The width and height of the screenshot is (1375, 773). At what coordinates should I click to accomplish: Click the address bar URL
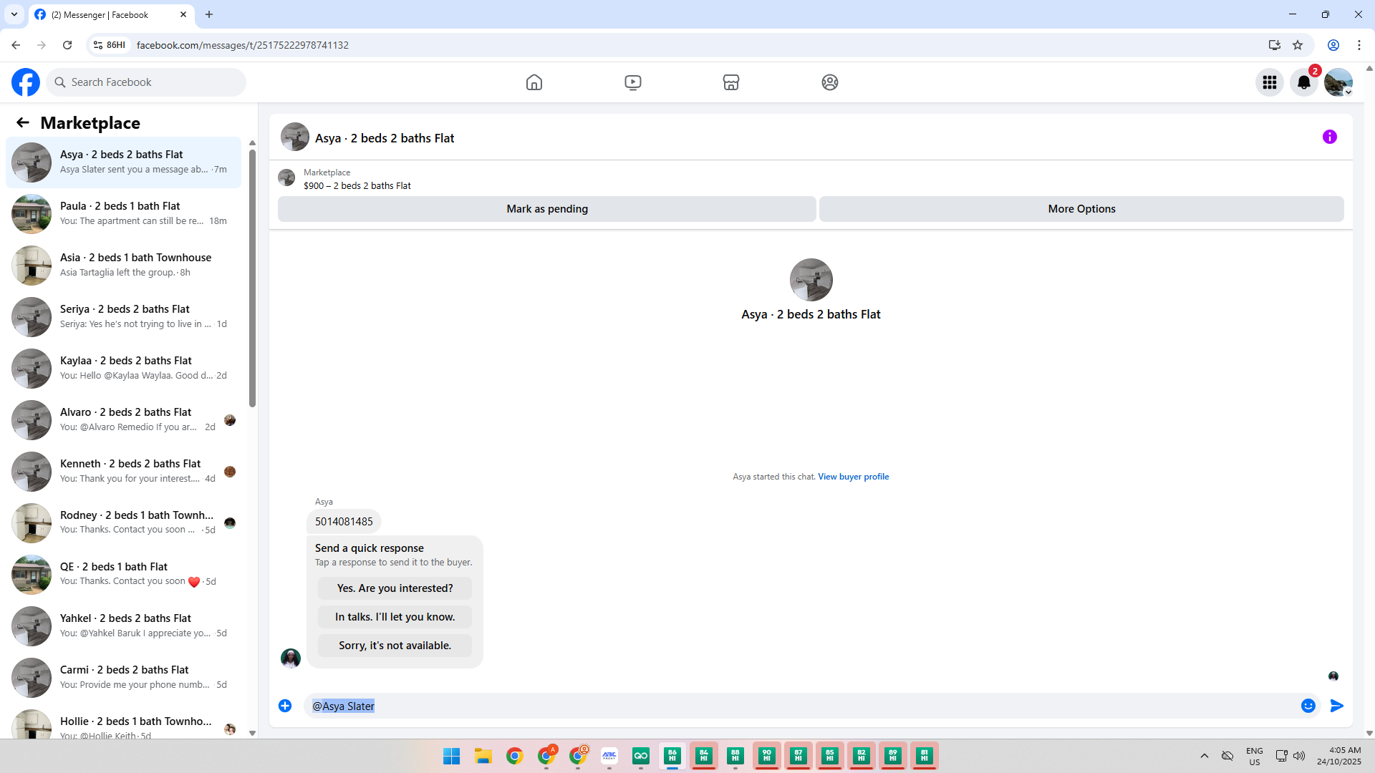pos(243,45)
